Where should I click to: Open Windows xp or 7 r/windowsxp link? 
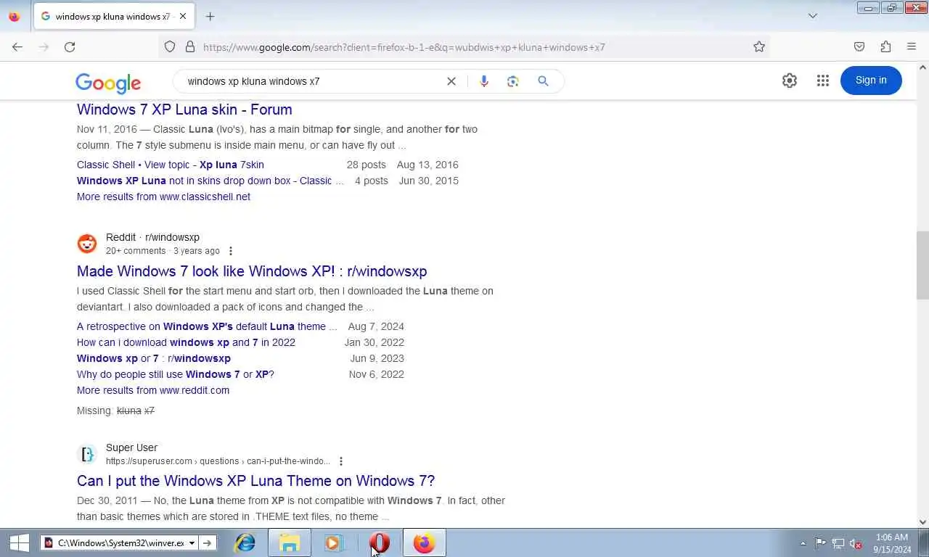(x=154, y=358)
